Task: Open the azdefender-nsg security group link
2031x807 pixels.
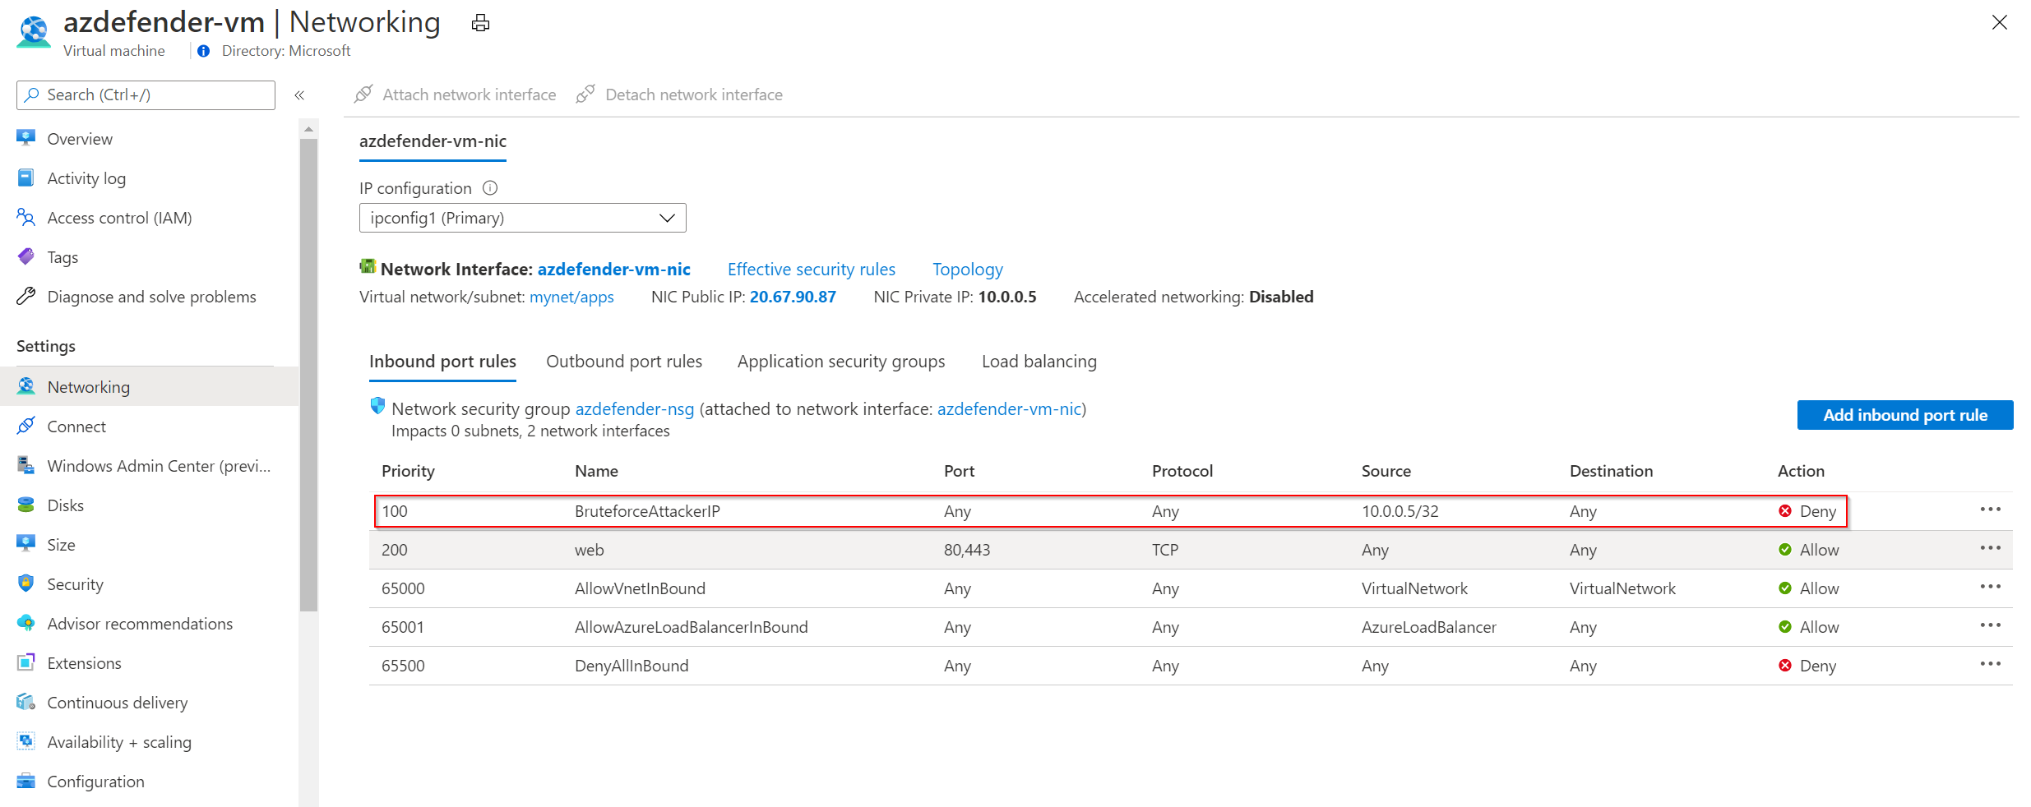Action: [634, 409]
